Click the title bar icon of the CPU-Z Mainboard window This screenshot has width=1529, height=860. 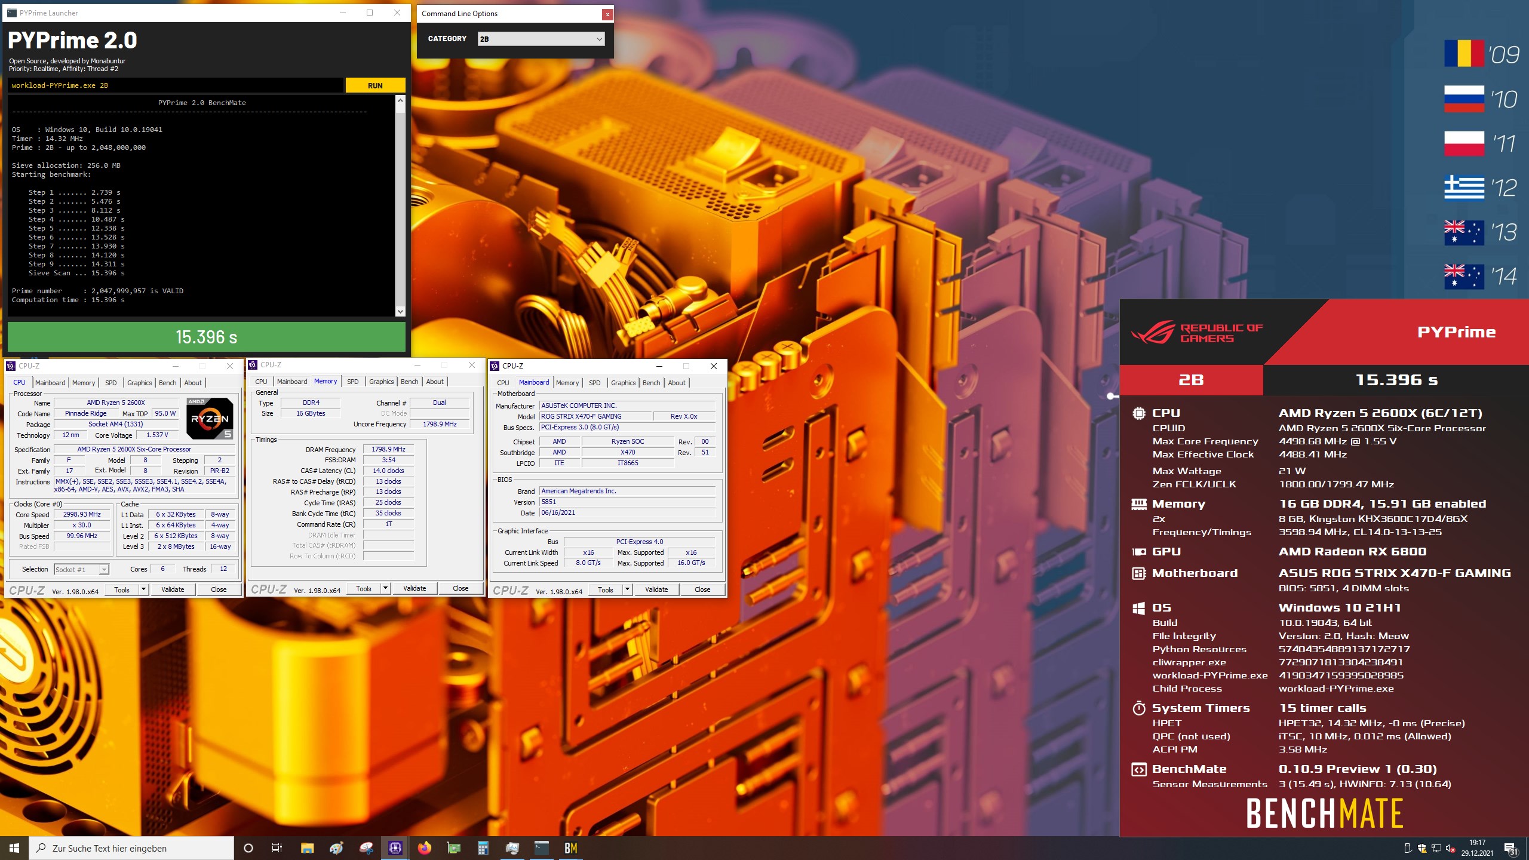(x=495, y=366)
